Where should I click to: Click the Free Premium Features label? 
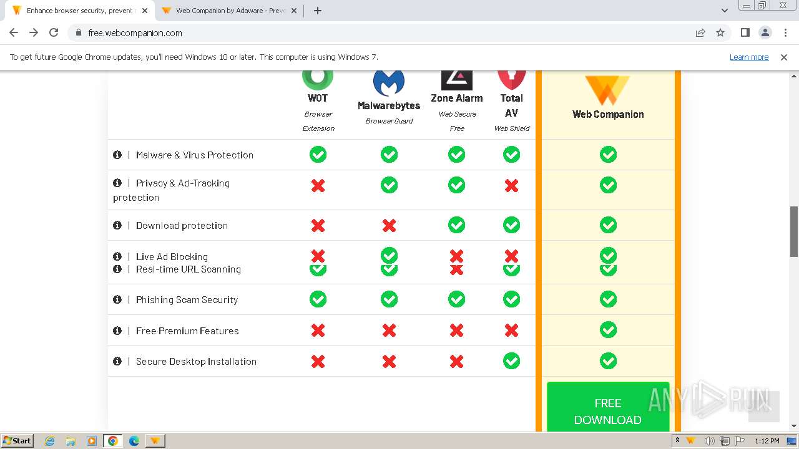pos(187,331)
